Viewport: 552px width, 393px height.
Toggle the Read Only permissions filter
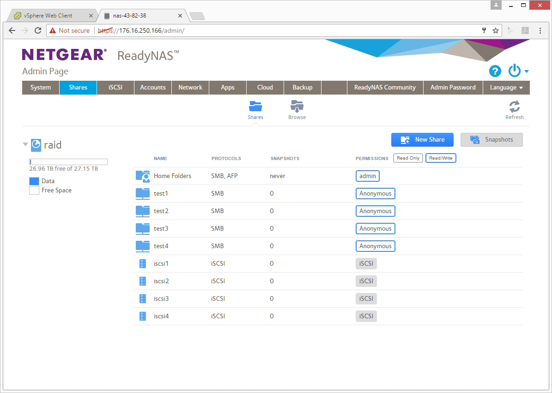(408, 158)
